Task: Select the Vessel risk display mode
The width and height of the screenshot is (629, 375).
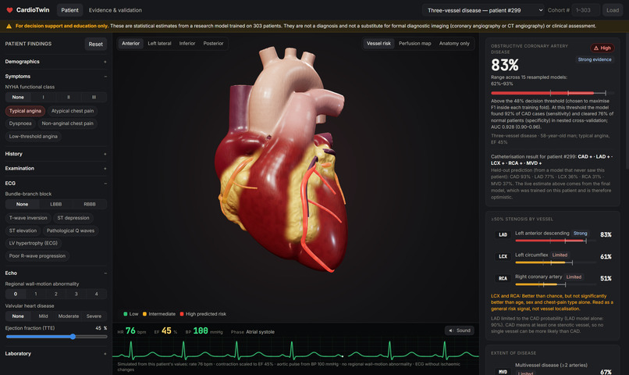Action: 378,44
